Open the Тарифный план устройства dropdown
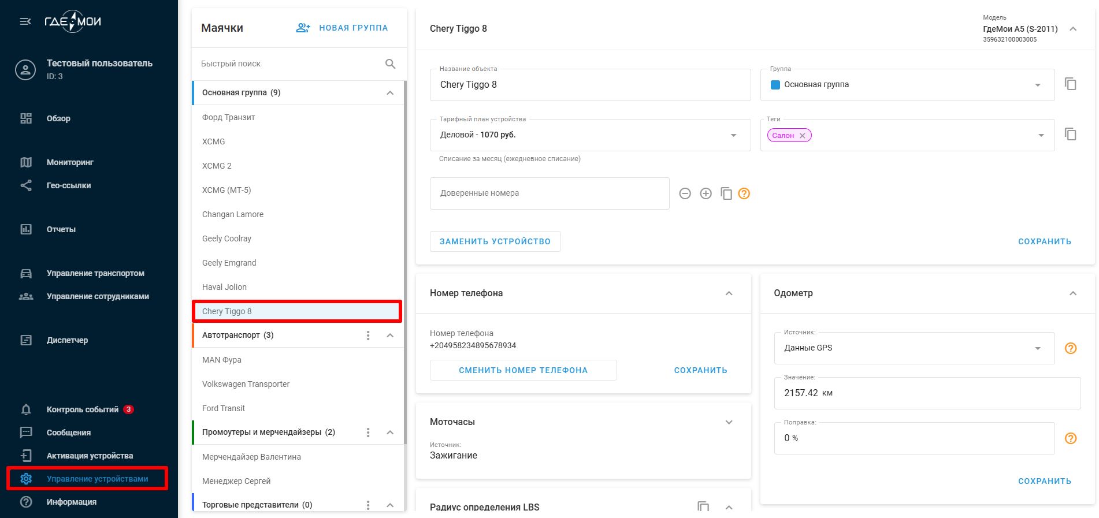This screenshot has height=518, width=1099. point(733,135)
